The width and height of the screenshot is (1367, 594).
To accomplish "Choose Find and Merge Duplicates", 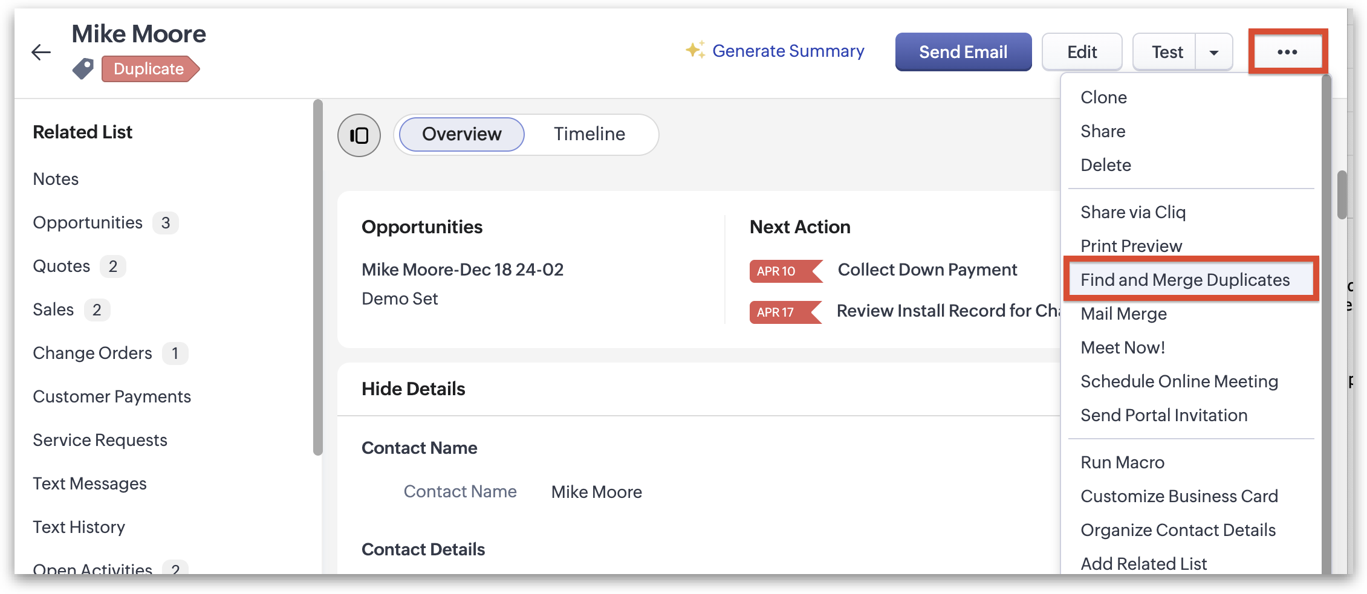I will coord(1185,280).
